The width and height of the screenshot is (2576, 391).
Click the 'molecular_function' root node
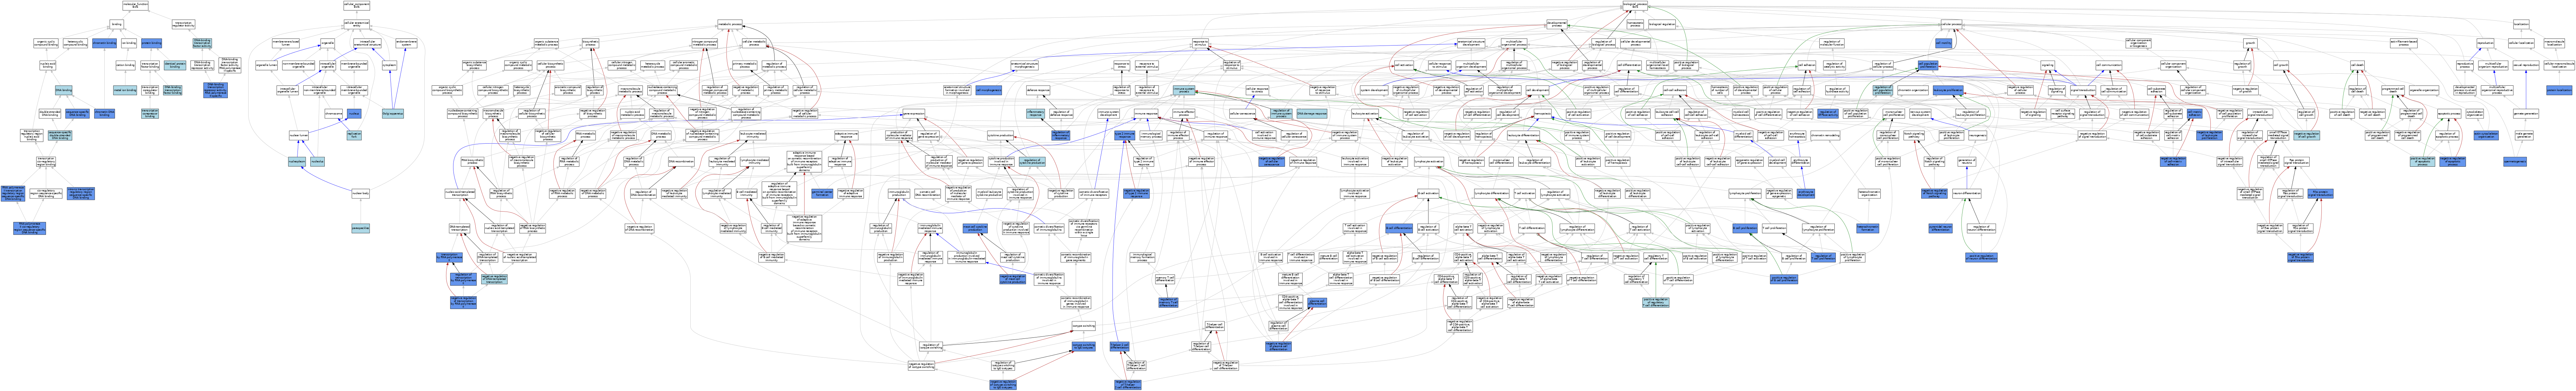point(135,5)
